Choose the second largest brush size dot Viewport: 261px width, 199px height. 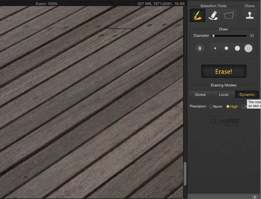point(237,48)
